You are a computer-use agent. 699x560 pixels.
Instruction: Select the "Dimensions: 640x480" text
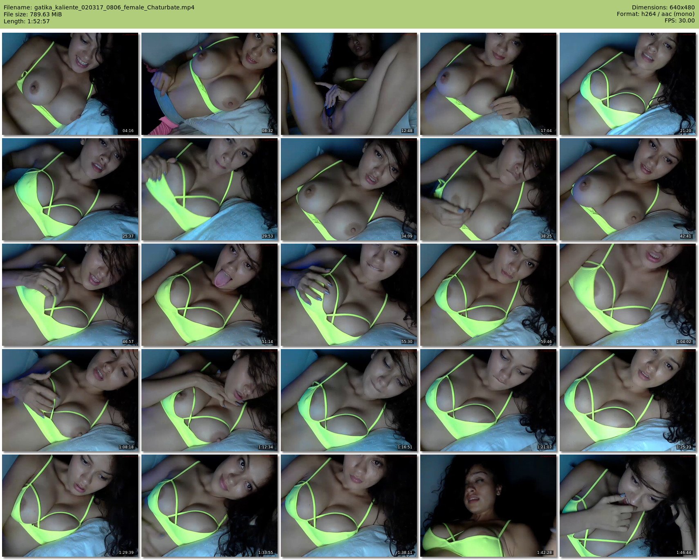pyautogui.click(x=663, y=7)
